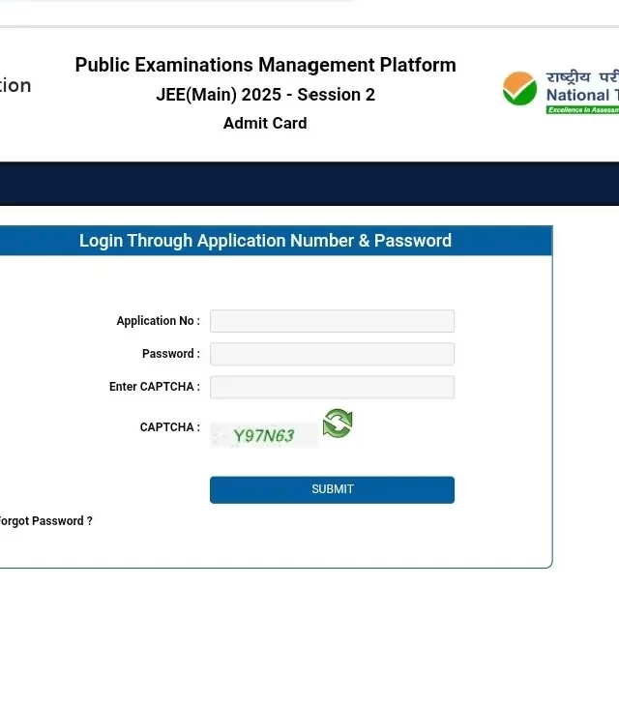Click into the Password text box
Image resolution: width=619 pixels, height=703 pixels.
[x=332, y=354]
